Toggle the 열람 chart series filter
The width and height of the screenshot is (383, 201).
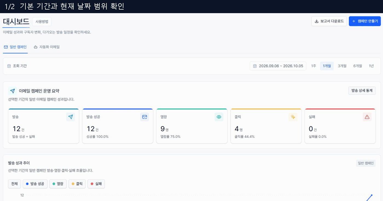58,184
